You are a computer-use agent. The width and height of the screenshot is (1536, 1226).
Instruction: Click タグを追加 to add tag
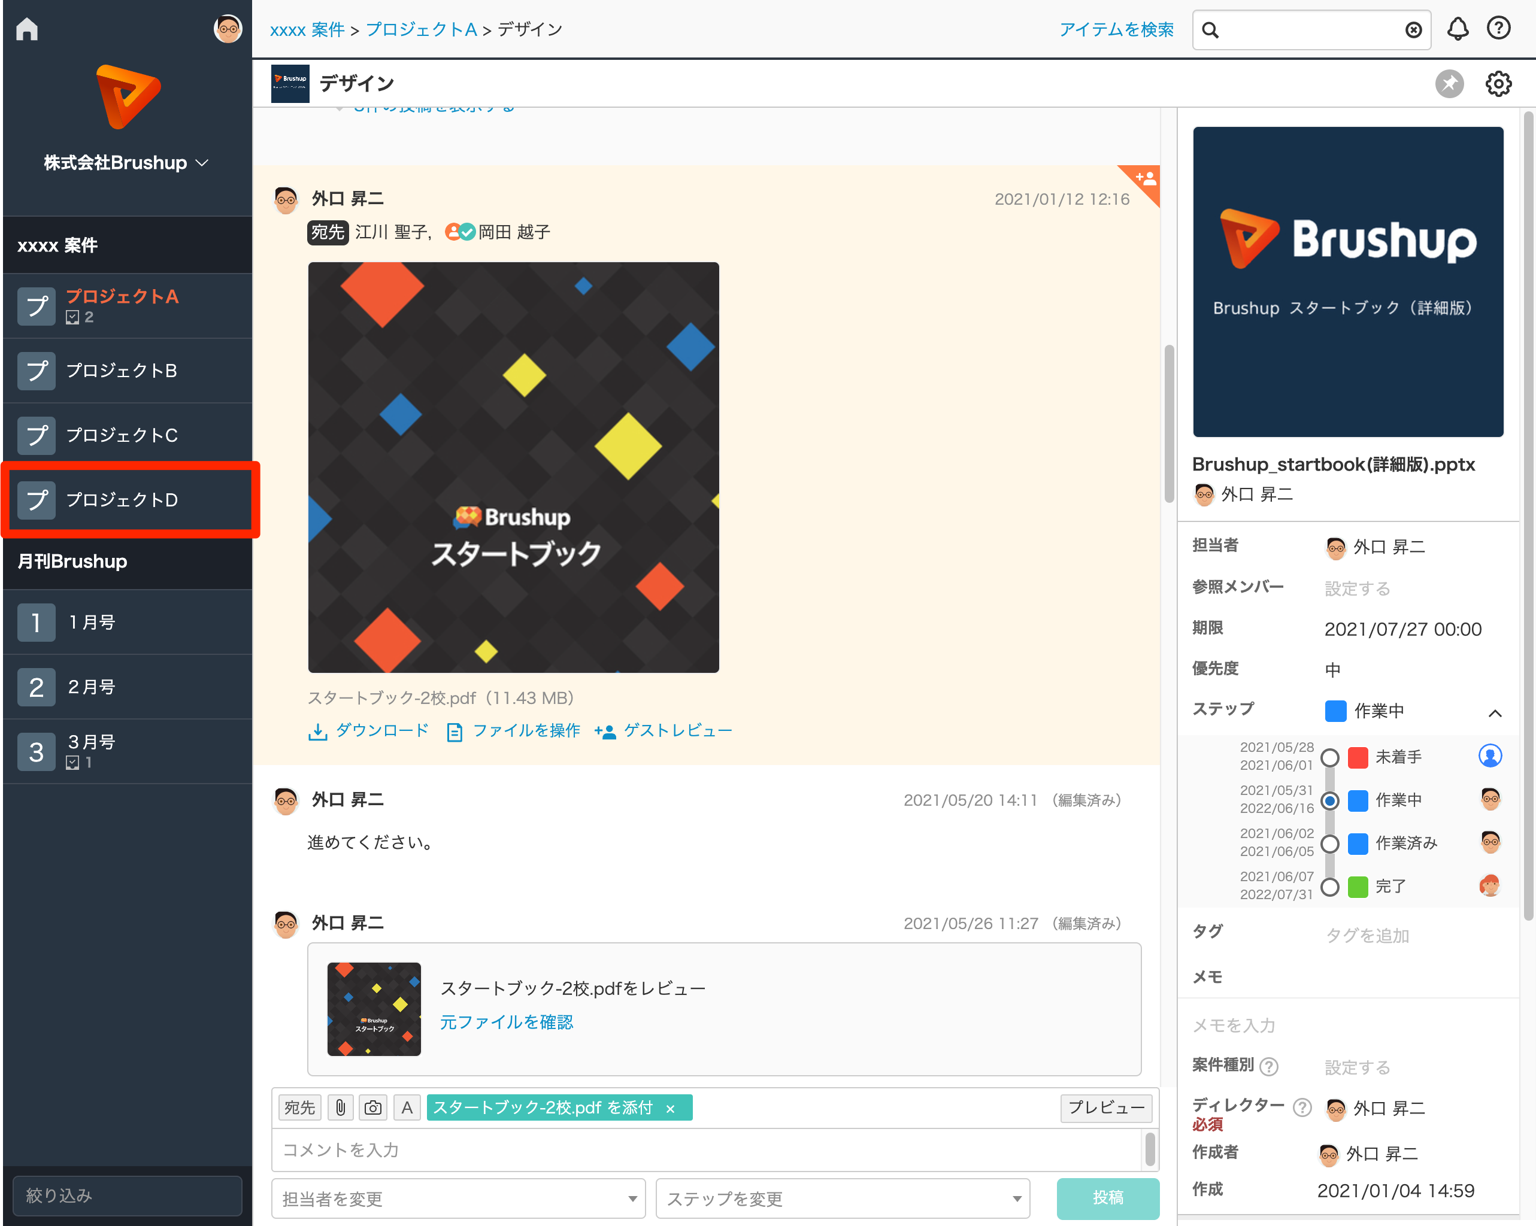coord(1367,936)
